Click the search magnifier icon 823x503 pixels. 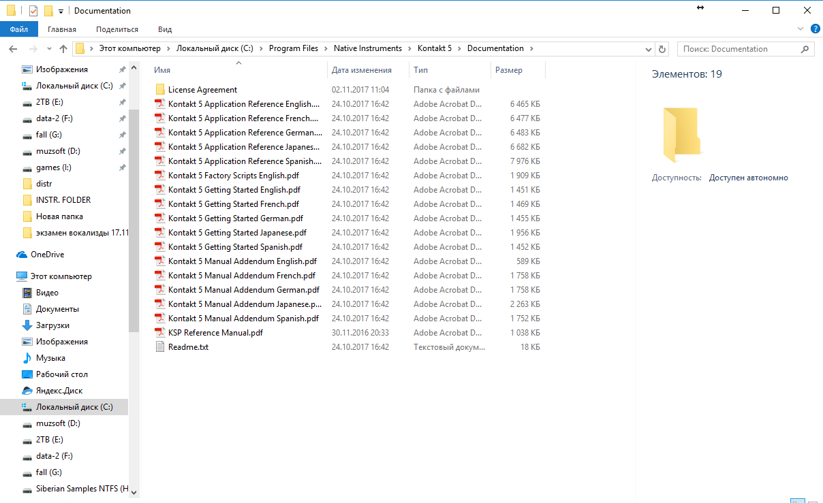(x=805, y=49)
